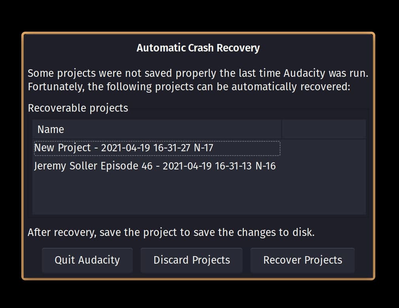Viewport: 399px width, 308px height.
Task: Click the Recoverable projects label
Action: click(x=77, y=108)
